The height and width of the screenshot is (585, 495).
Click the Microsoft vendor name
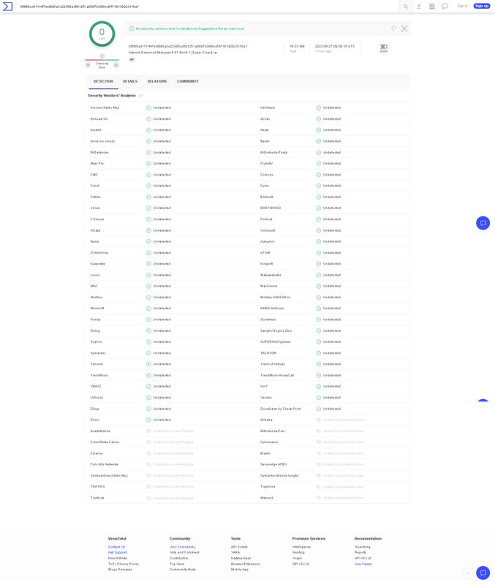[x=97, y=308]
